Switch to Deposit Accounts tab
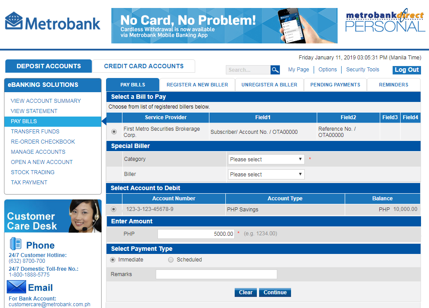 pos(49,66)
